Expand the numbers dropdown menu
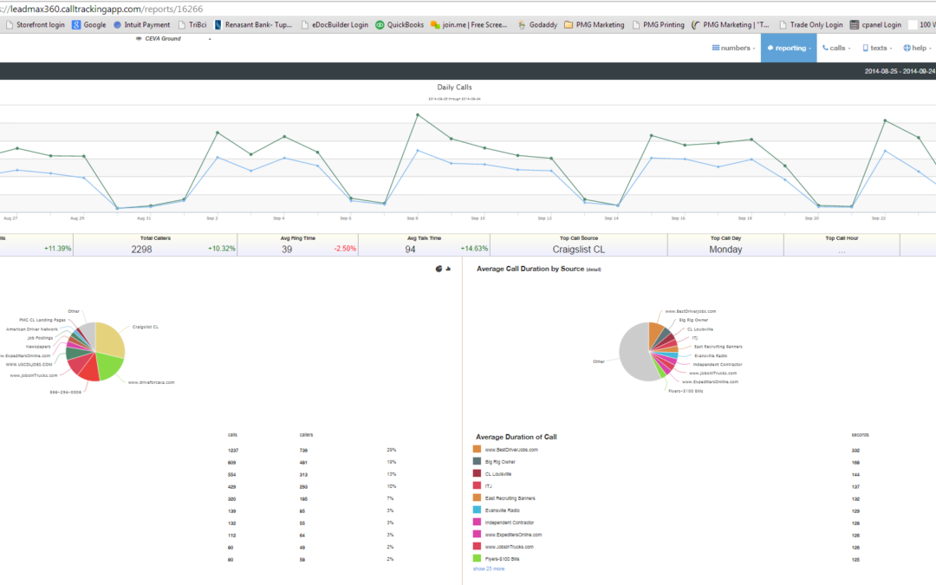This screenshot has width=936, height=585. coord(732,49)
